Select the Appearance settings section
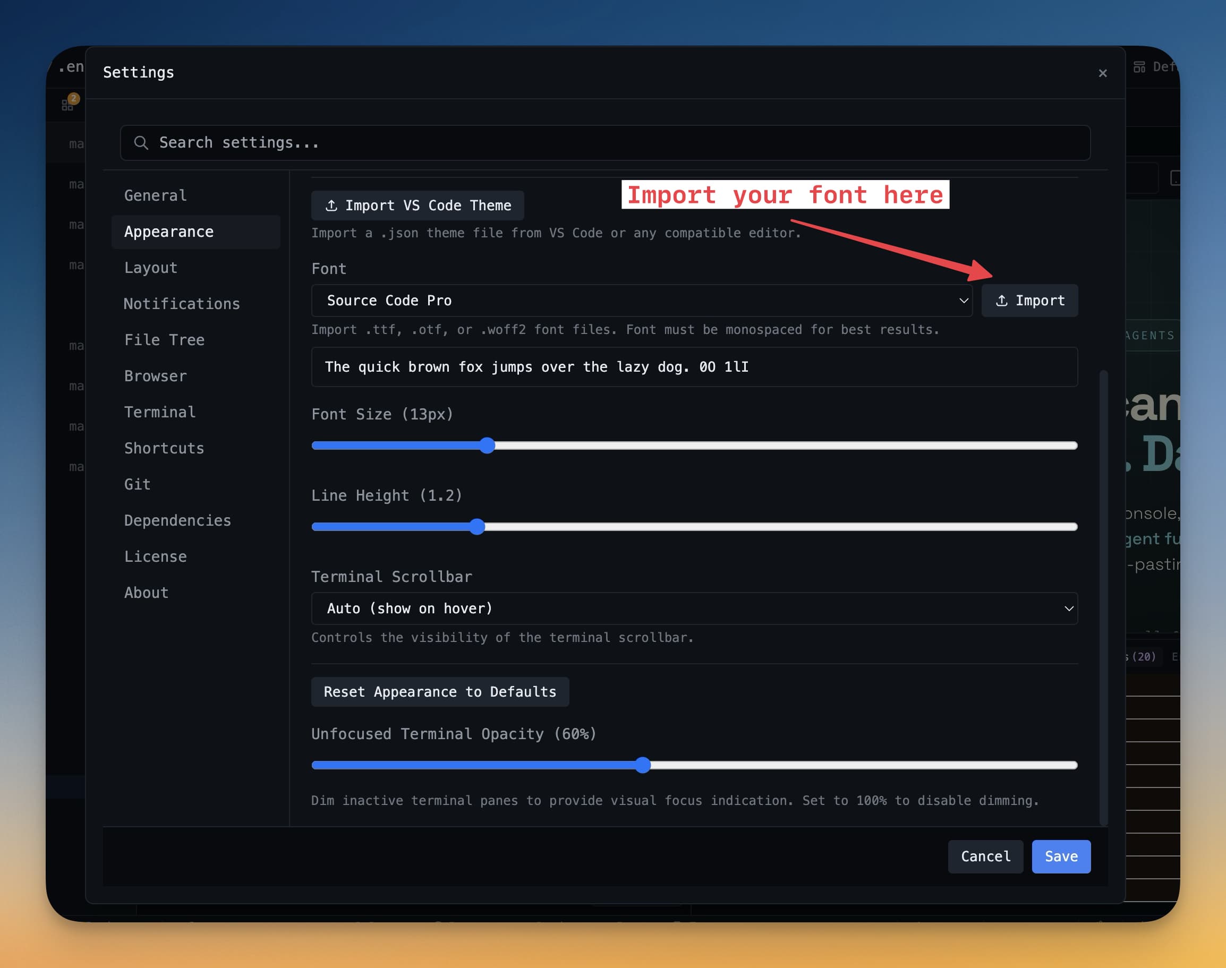1226x968 pixels. pyautogui.click(x=195, y=232)
